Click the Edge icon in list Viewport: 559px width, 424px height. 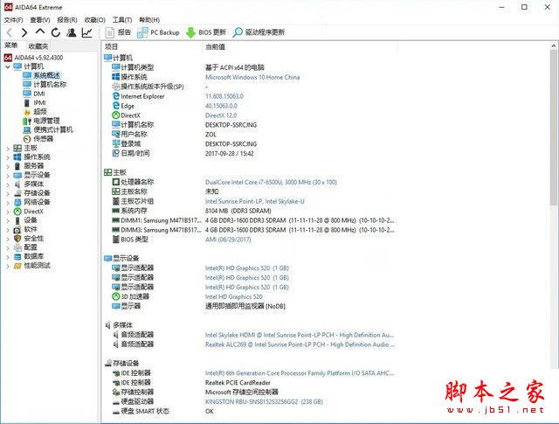116,106
